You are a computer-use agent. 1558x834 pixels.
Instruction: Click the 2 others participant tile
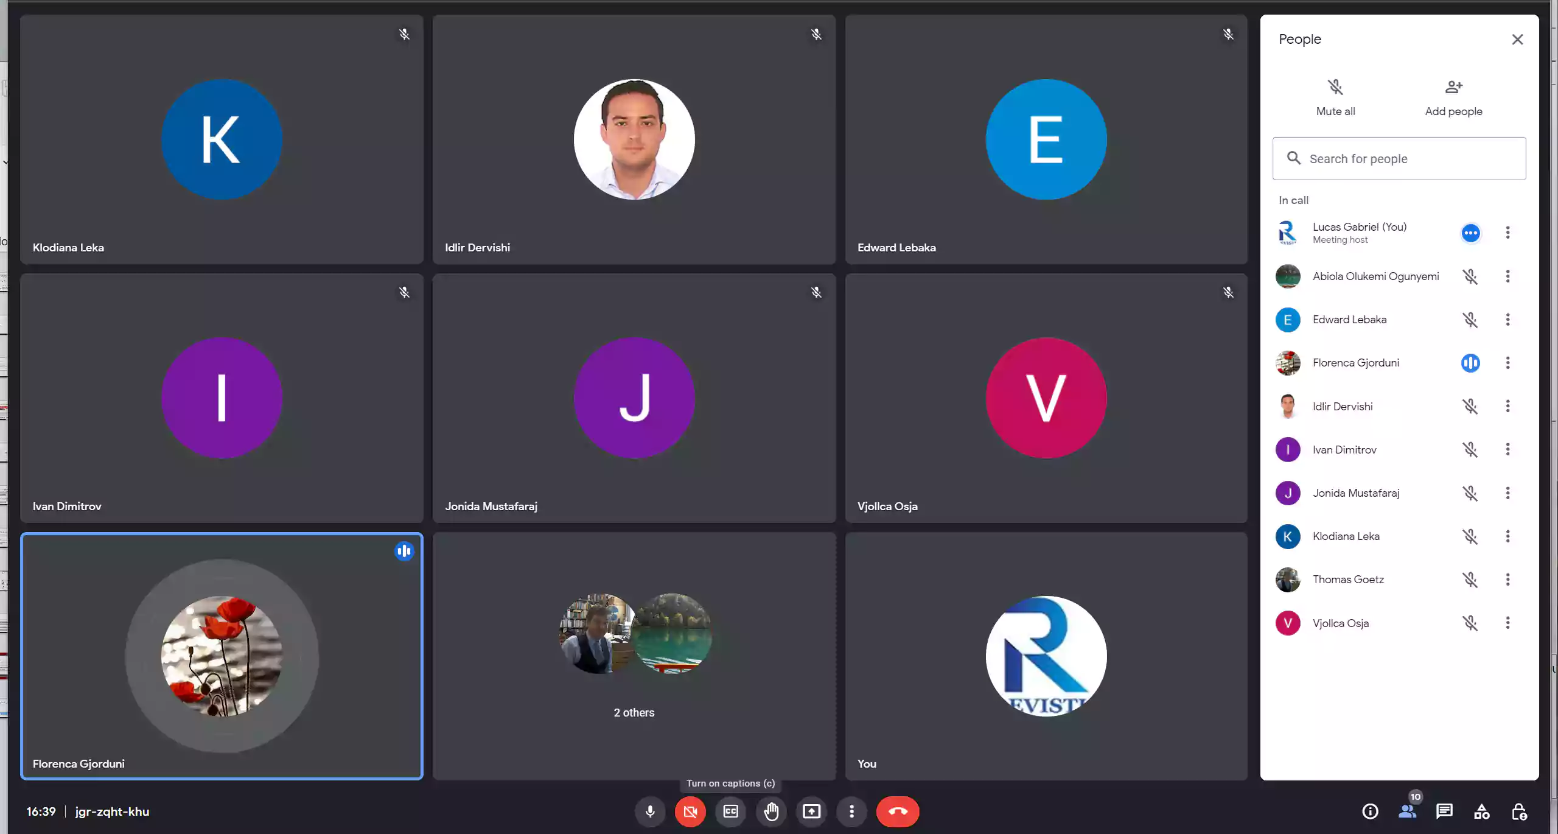pos(634,656)
